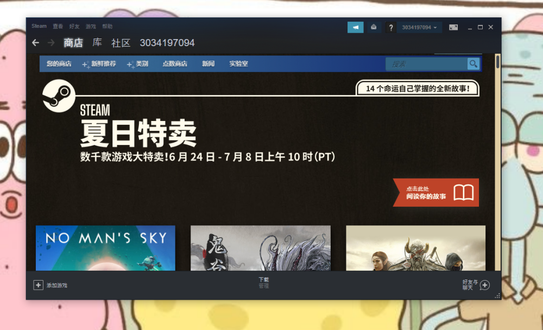Open the 3034197094 profile tab
This screenshot has width=543, height=330.
point(167,43)
